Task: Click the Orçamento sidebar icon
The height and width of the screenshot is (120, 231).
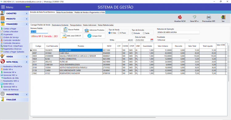Action: coord(2,34)
